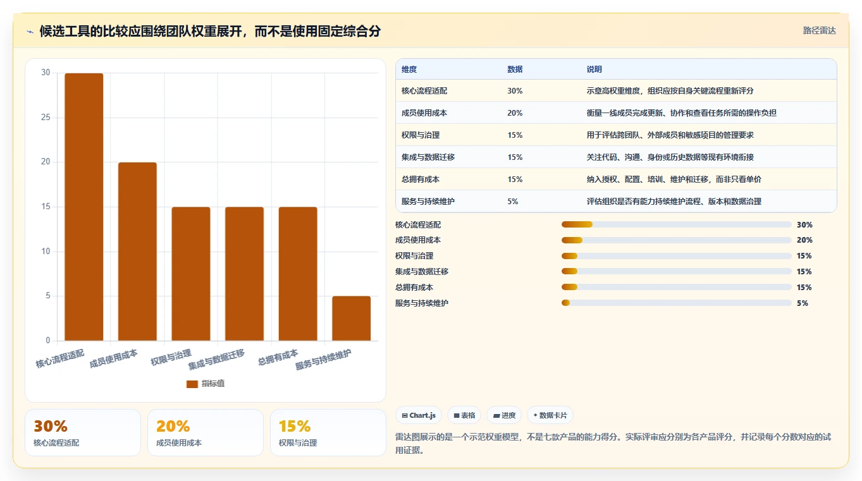Open the 30% 核心流程适配 data card
The image size is (862, 481).
83,432
